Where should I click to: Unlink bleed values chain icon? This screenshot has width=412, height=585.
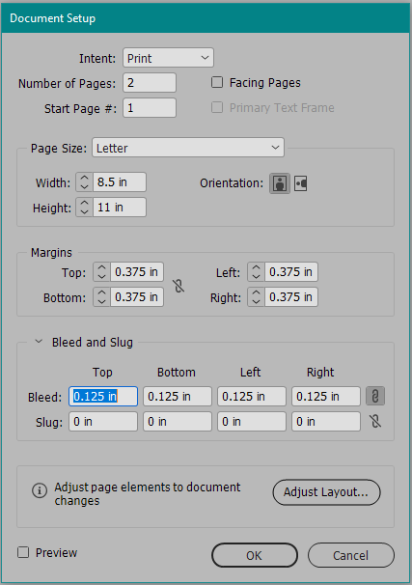(375, 396)
